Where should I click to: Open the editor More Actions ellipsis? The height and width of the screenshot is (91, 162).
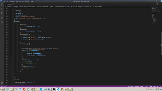(x=160, y=4)
